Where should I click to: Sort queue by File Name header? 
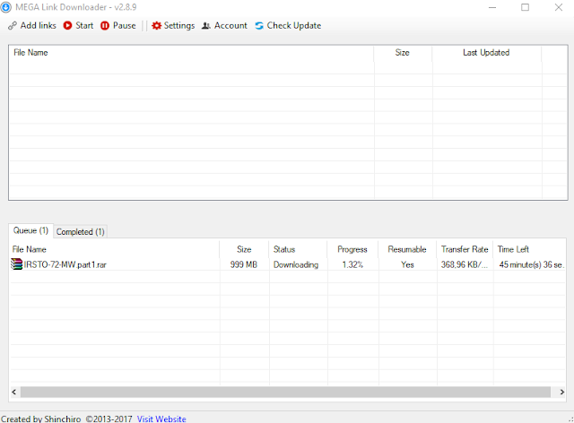114,249
